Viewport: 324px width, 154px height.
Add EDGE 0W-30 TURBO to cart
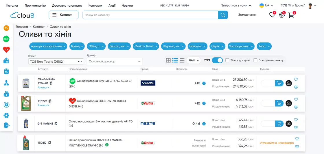pyautogui.click(x=279, y=103)
